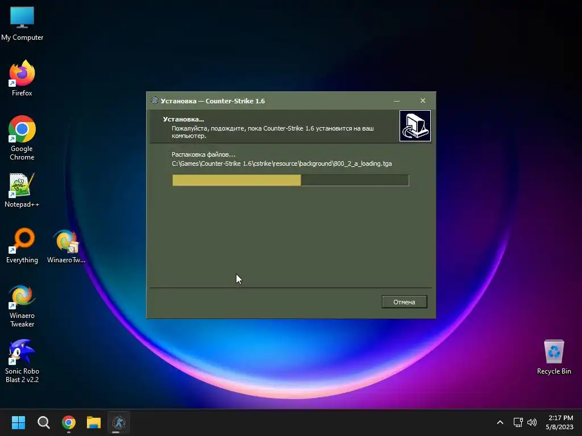This screenshot has width=582, height=436.
Task: Show hidden system tray icons
Action: coord(500,422)
